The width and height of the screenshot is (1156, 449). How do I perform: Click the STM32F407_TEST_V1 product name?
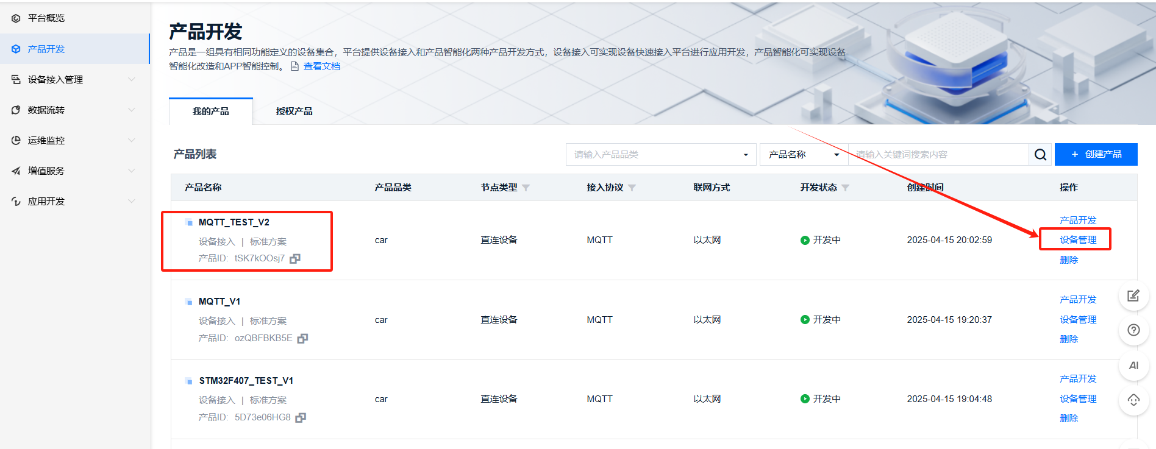(x=246, y=381)
